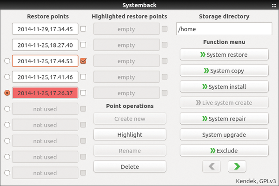Screen dimensions: 279x186
Task: Open System repair function
Action: 224,119
